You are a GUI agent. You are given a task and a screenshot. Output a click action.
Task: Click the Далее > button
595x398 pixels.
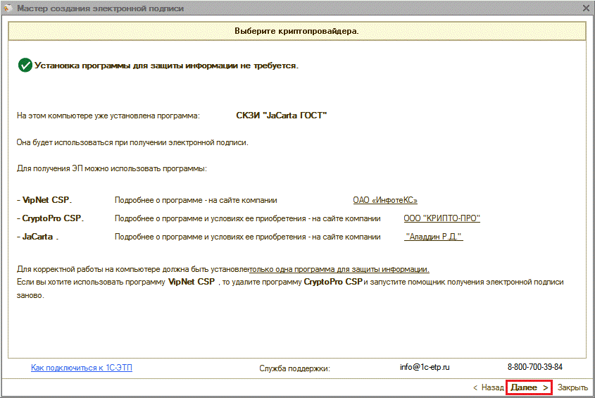(x=529, y=387)
